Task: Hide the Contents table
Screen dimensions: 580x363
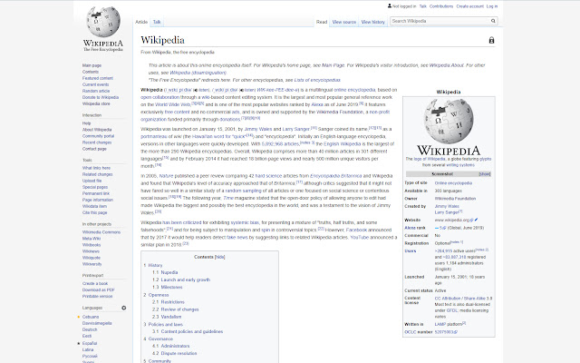Action: coord(219,257)
